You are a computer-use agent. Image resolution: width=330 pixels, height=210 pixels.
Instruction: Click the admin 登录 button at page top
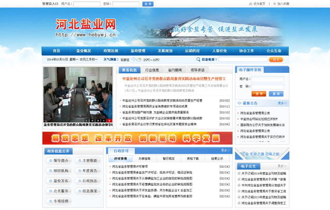pos(148,4)
